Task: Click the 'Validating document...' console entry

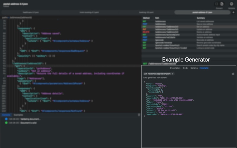Action: (x=23, y=119)
